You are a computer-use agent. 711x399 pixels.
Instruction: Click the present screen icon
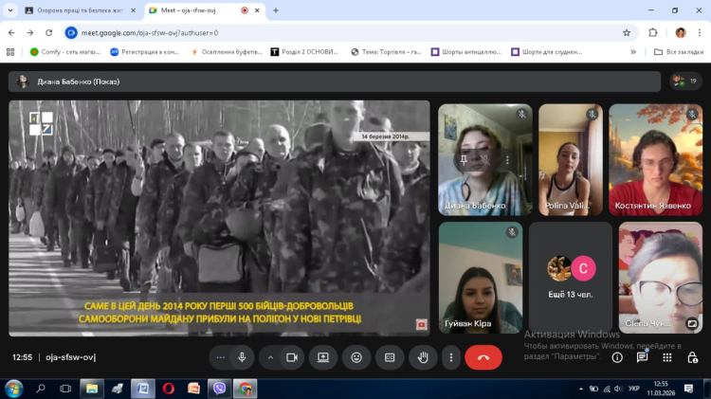coord(323,357)
